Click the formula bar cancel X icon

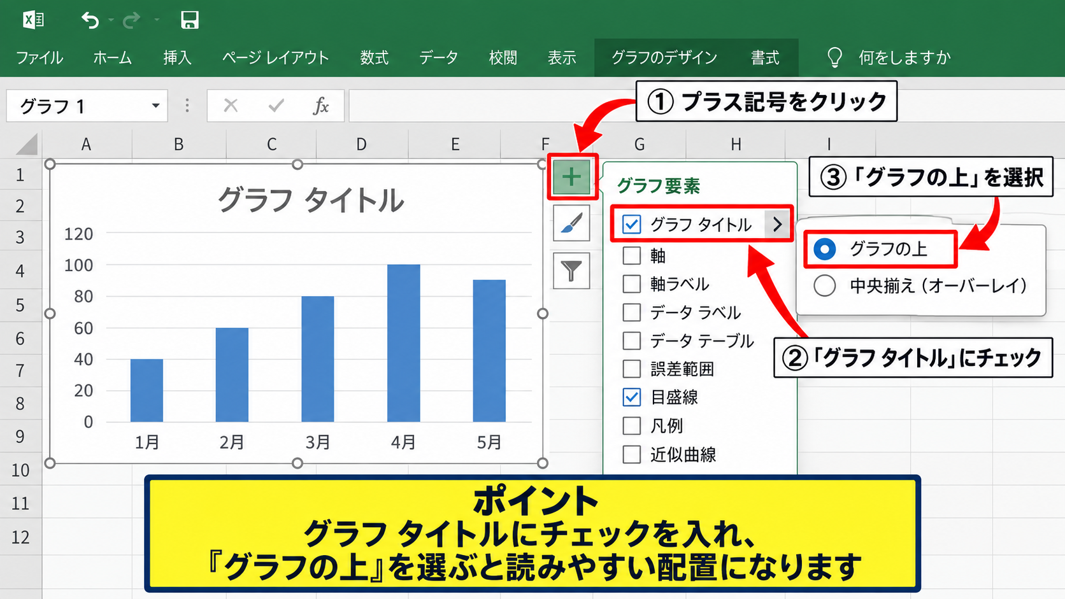pos(231,105)
